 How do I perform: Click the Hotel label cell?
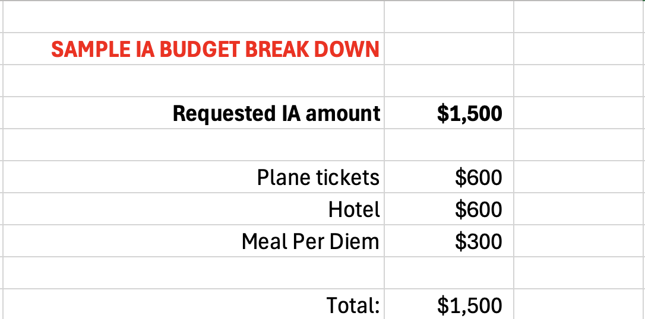[353, 209]
